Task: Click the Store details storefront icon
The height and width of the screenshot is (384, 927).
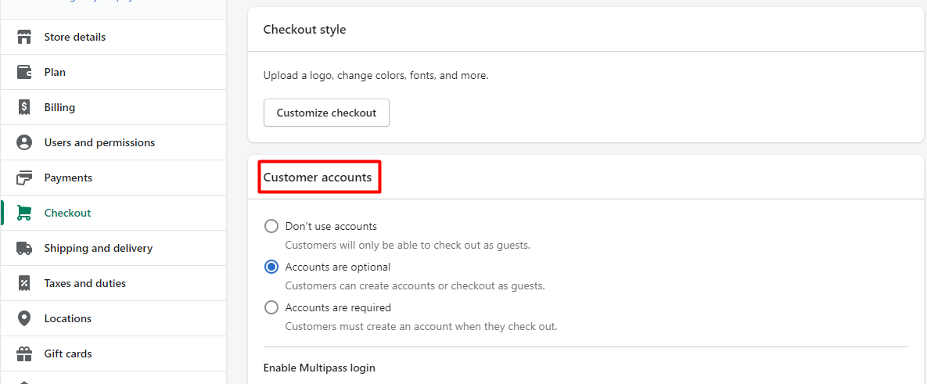Action: [24, 37]
